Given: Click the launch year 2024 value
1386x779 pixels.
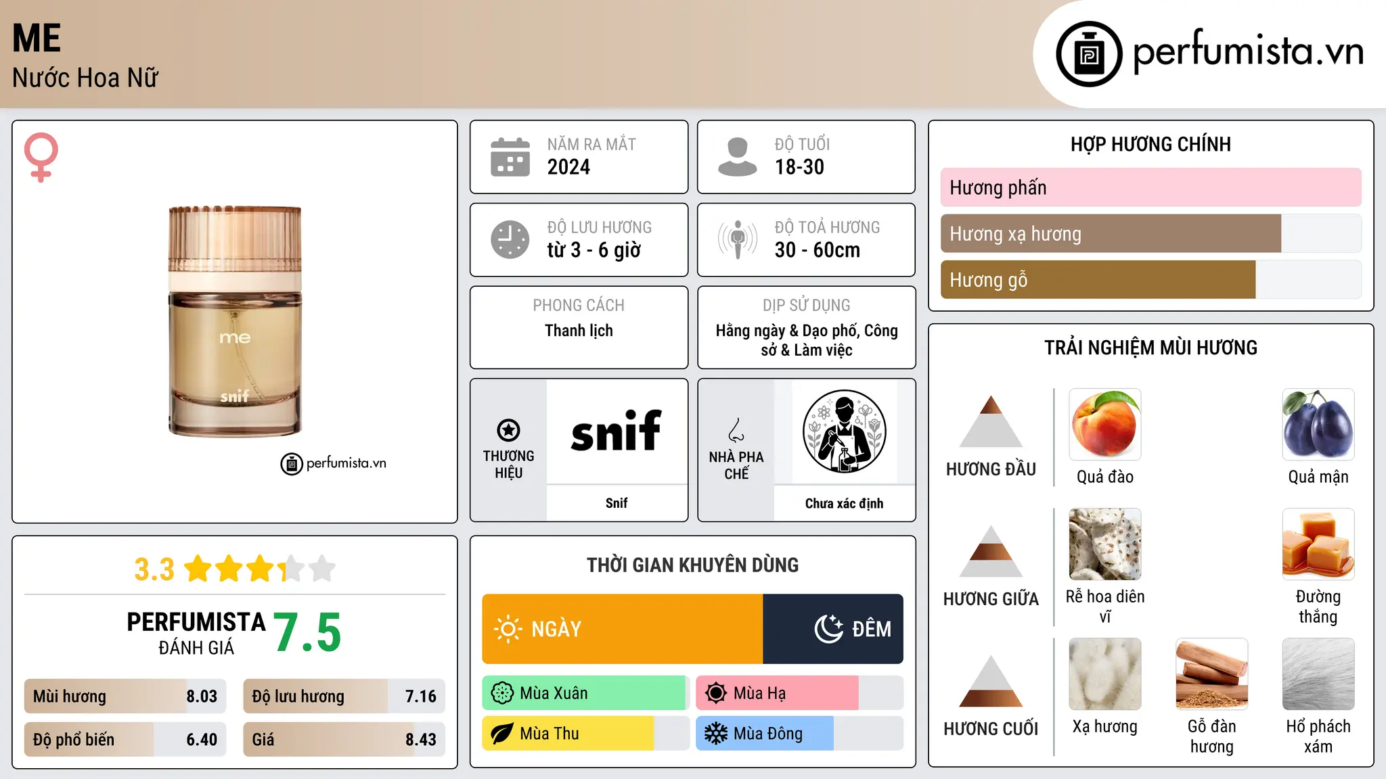Looking at the screenshot, I should point(568,167).
